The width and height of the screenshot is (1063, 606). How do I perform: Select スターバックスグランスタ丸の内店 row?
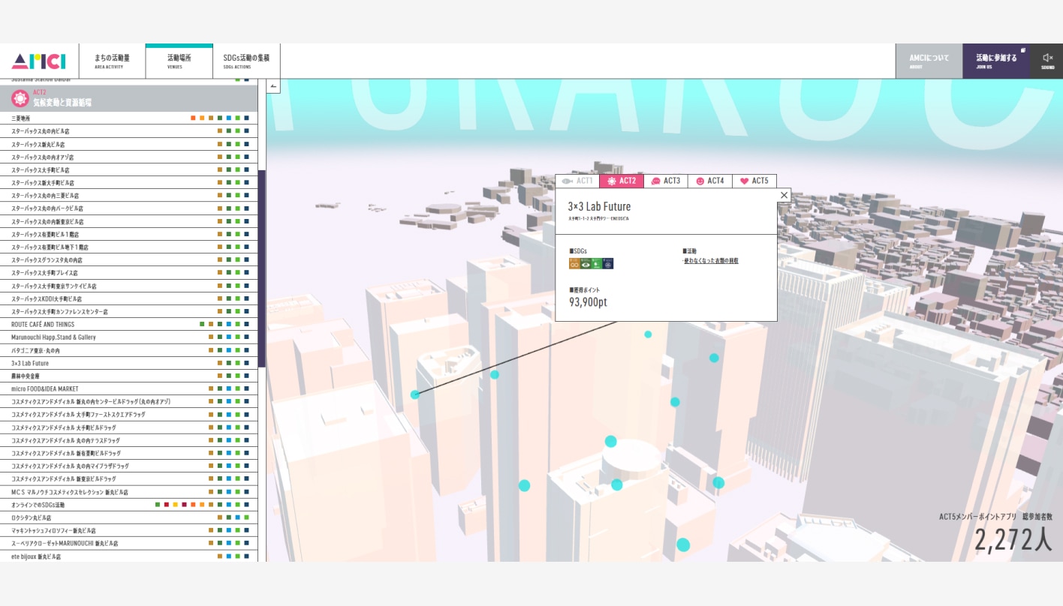point(129,259)
